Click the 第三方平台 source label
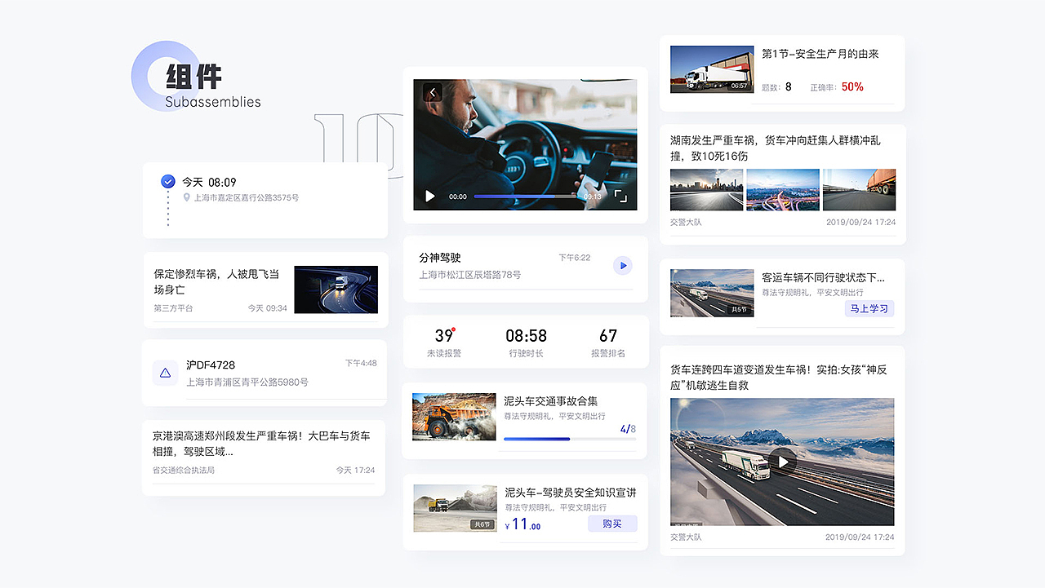 coord(174,308)
